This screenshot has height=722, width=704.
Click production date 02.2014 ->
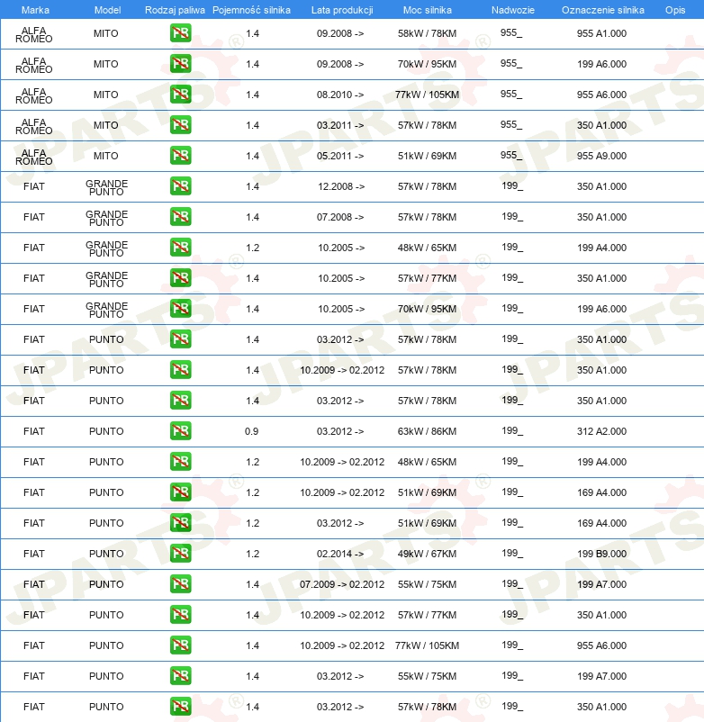coord(340,554)
